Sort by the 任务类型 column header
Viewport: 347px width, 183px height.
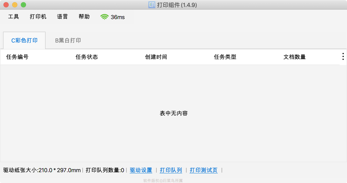[x=225, y=57]
